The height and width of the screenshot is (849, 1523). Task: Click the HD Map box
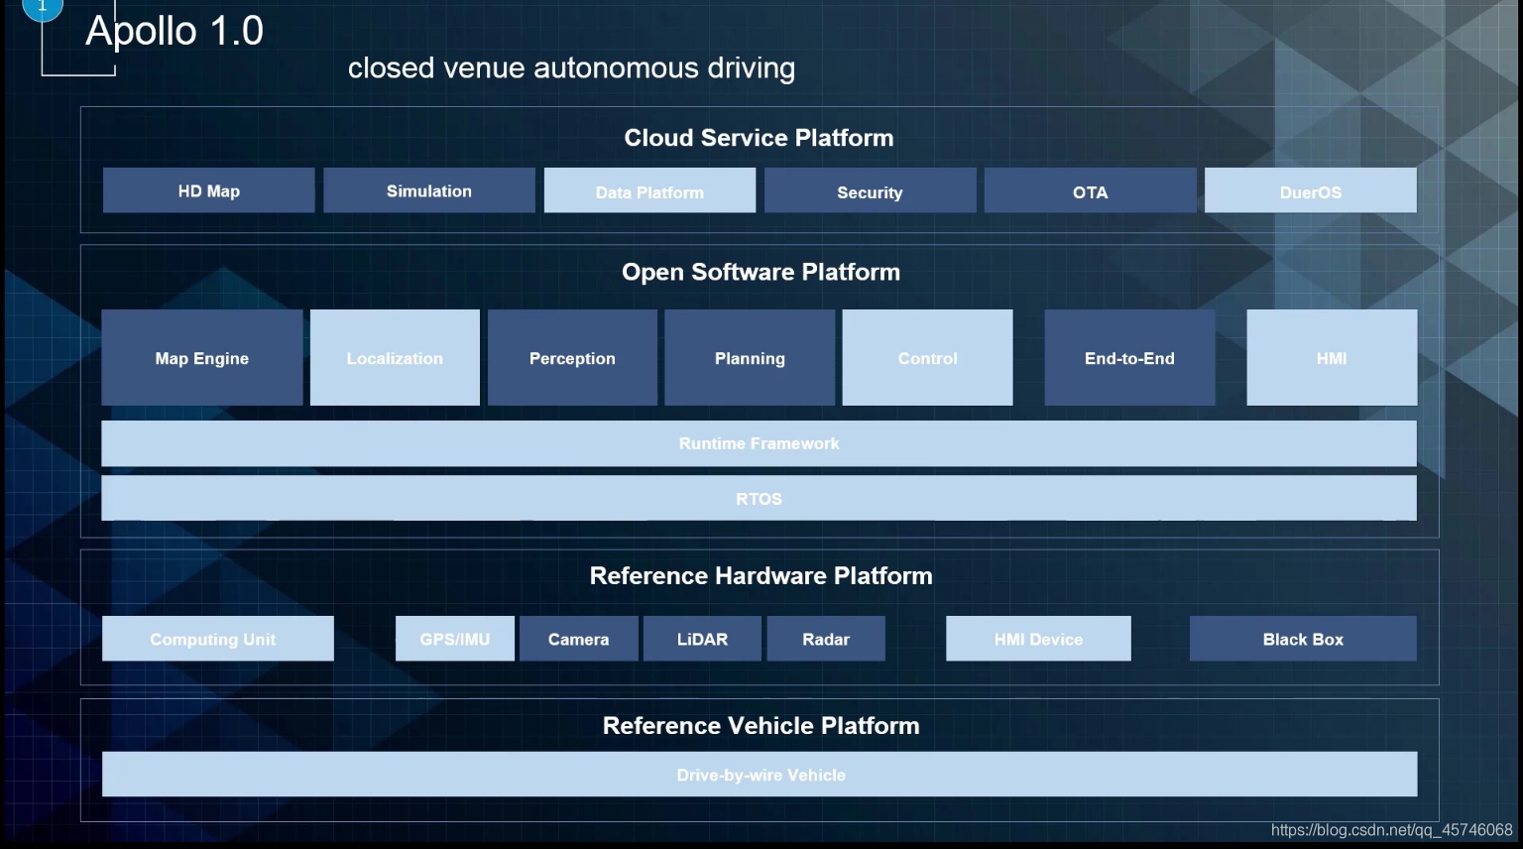208,190
